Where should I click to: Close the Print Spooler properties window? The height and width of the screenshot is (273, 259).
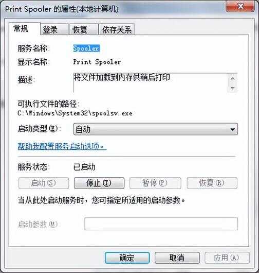click(x=240, y=7)
